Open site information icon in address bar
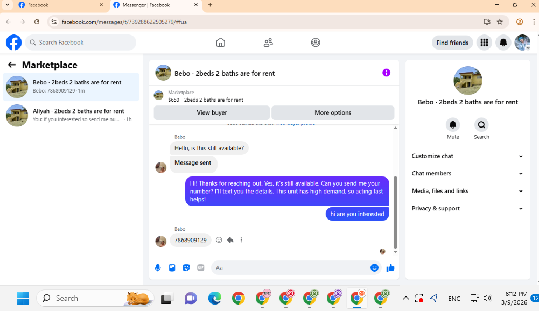The width and height of the screenshot is (539, 311). pyautogui.click(x=54, y=22)
